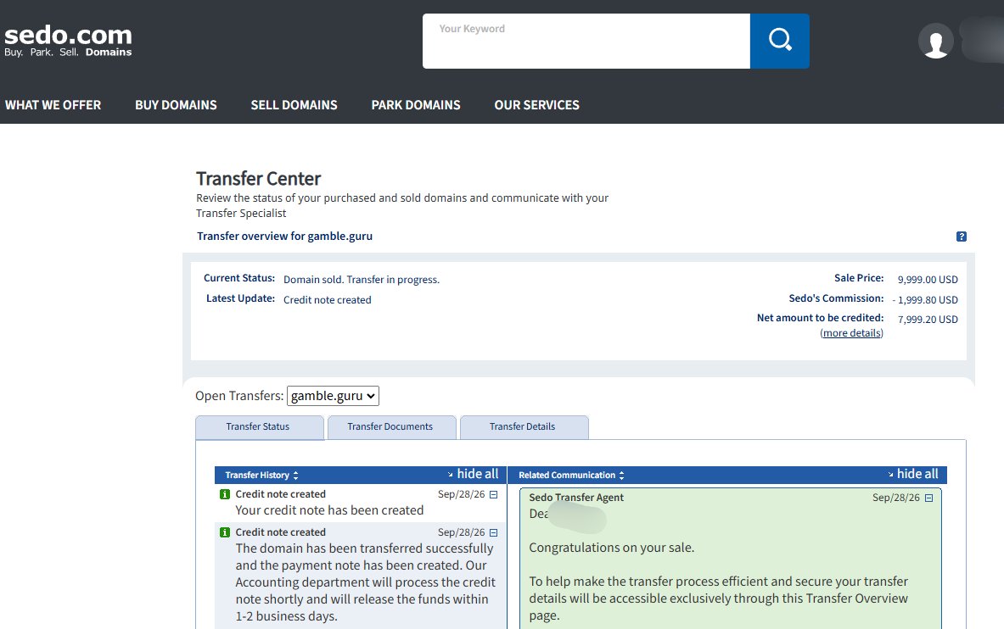Sort Related Communication with its arrows
The image size is (1004, 629).
click(621, 476)
